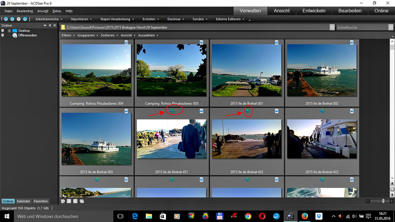Click the folder icon beside the path
The height and width of the screenshot is (222, 395).
[63, 27]
